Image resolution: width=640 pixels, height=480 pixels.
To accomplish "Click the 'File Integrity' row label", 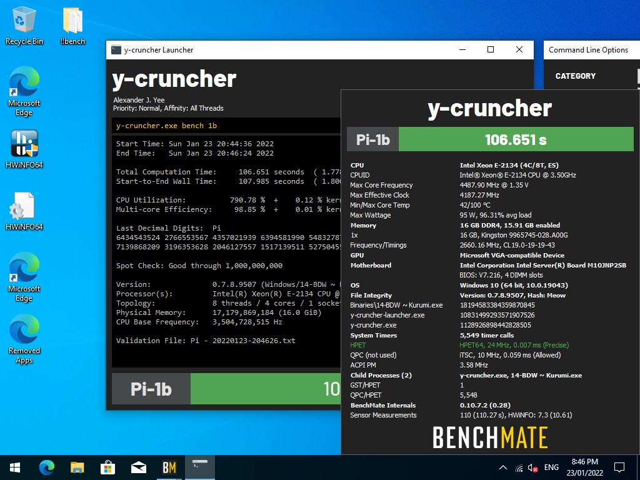I will click(371, 296).
